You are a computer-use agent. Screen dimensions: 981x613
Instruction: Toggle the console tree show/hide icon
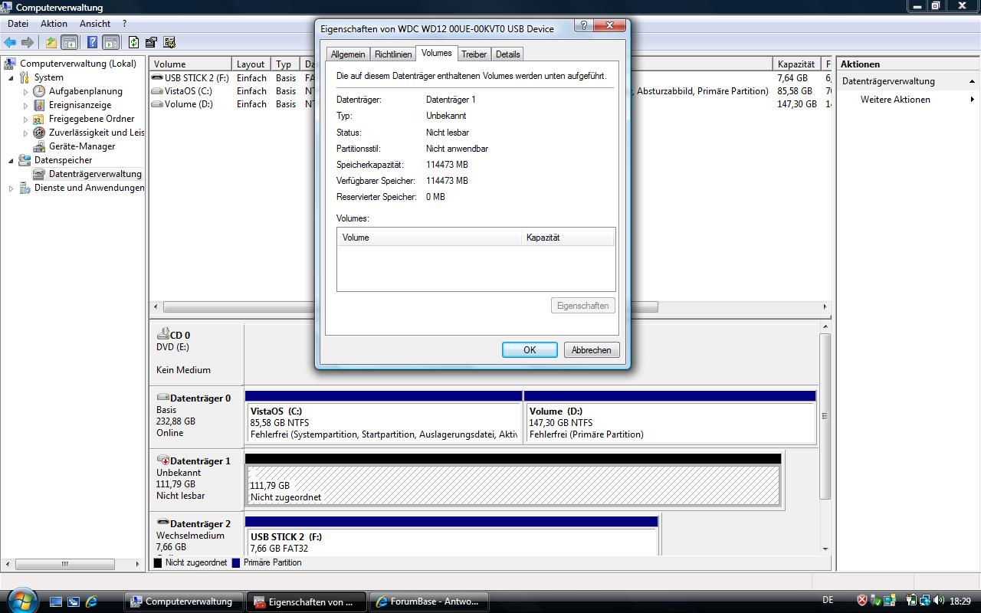point(69,43)
